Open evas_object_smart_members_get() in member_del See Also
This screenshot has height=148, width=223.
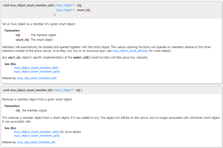(x=37, y=136)
